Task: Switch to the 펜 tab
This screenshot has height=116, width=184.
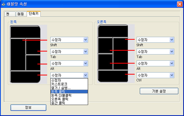Action: (10, 14)
